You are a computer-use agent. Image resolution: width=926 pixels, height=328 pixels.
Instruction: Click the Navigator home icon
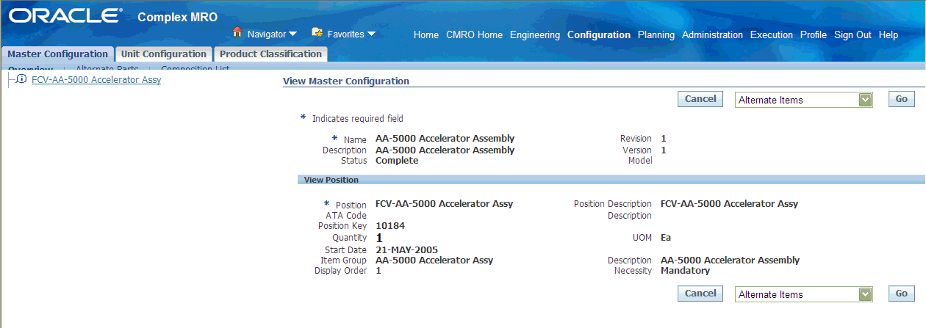tap(237, 32)
